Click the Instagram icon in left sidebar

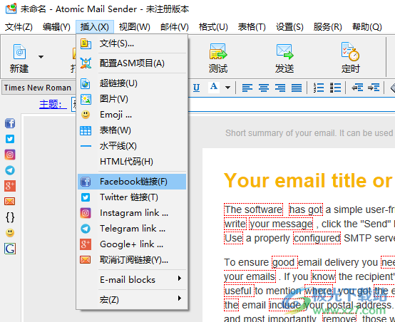pyautogui.click(x=10, y=155)
